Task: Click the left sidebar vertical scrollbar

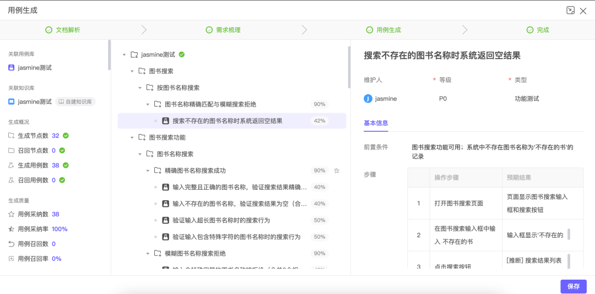Action: (x=109, y=55)
